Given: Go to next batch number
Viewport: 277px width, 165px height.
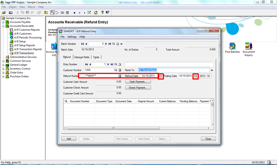Looking at the screenshot, I should pyautogui.click(x=106, y=44).
